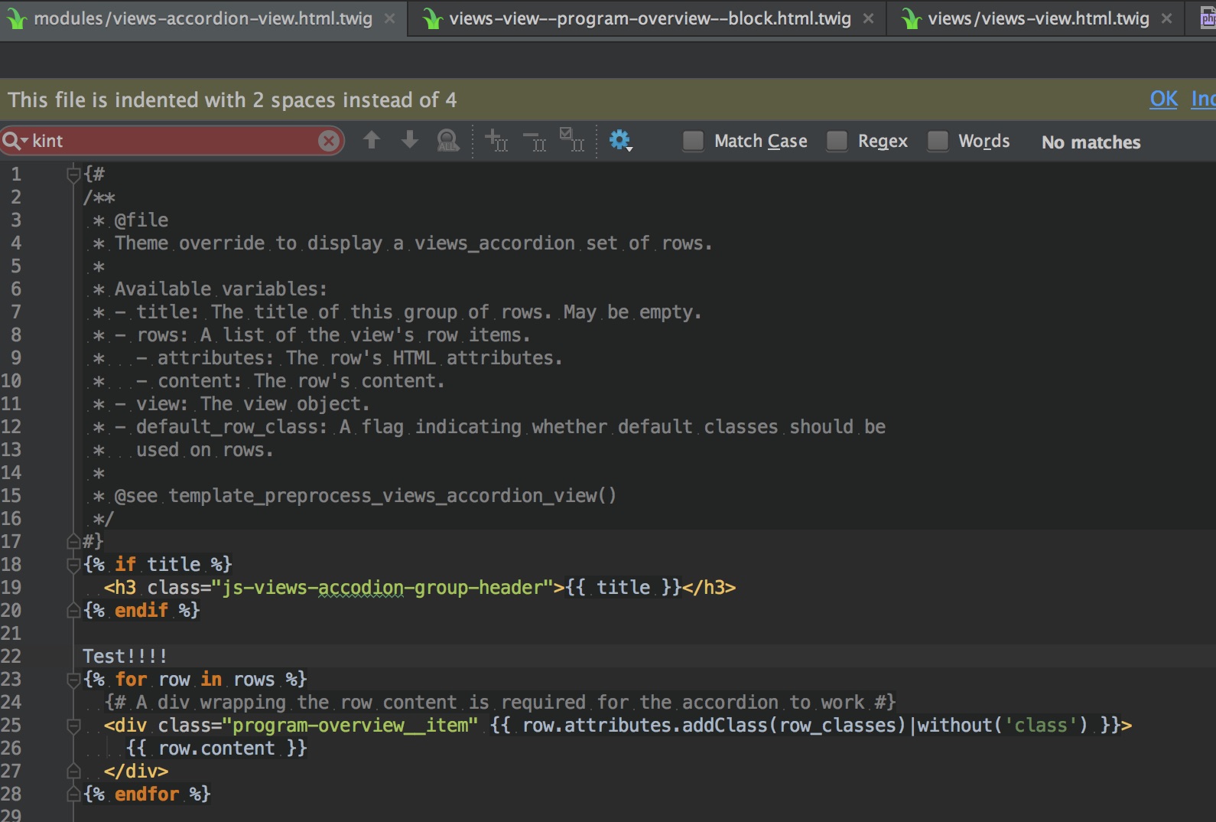Click the previous occurrence up arrow
Viewport: 1216px width, 822px height.
pos(372,140)
